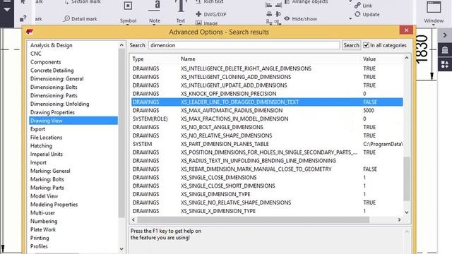The height and width of the screenshot is (254, 452).
Task: Click results horizontal scroll right arrow
Action: [399, 219]
